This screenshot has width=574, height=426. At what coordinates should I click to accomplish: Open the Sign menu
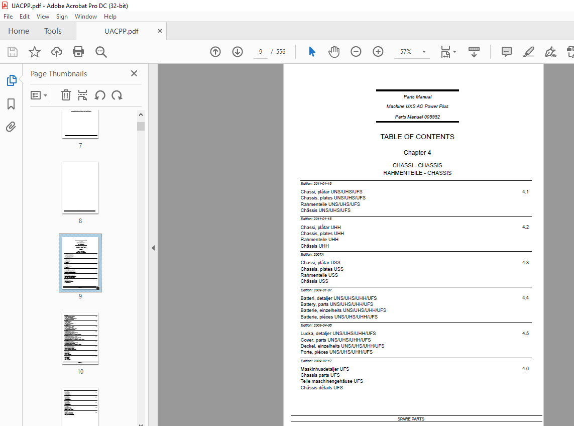click(x=62, y=17)
